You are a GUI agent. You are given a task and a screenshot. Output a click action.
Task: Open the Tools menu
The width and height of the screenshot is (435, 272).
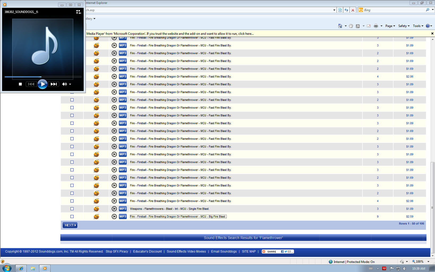pyautogui.click(x=418, y=26)
